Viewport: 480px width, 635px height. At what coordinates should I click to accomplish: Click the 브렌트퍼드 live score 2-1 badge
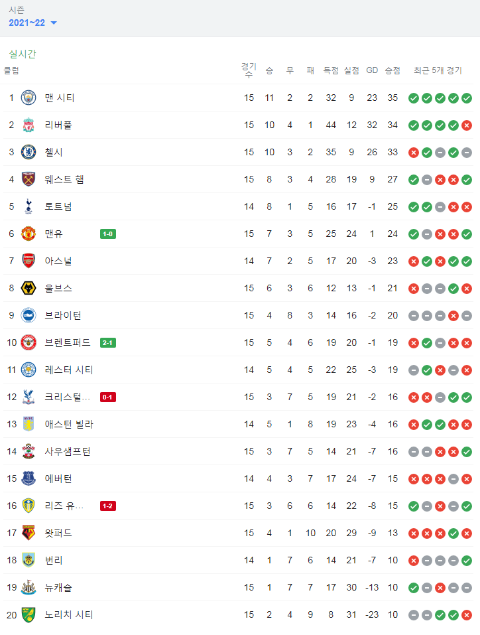(x=108, y=343)
